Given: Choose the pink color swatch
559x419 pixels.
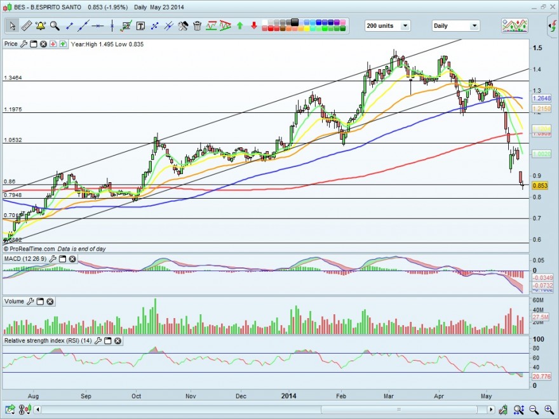Looking at the screenshot, I should pyautogui.click(x=343, y=22).
